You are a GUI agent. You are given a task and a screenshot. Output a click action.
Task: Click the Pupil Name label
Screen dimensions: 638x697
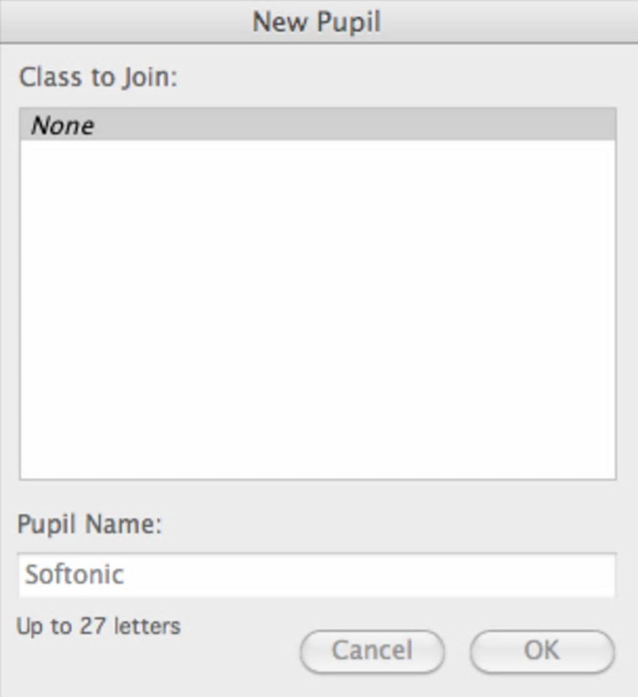click(x=89, y=523)
